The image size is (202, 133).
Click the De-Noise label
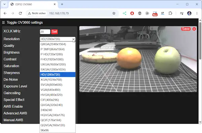10,79
